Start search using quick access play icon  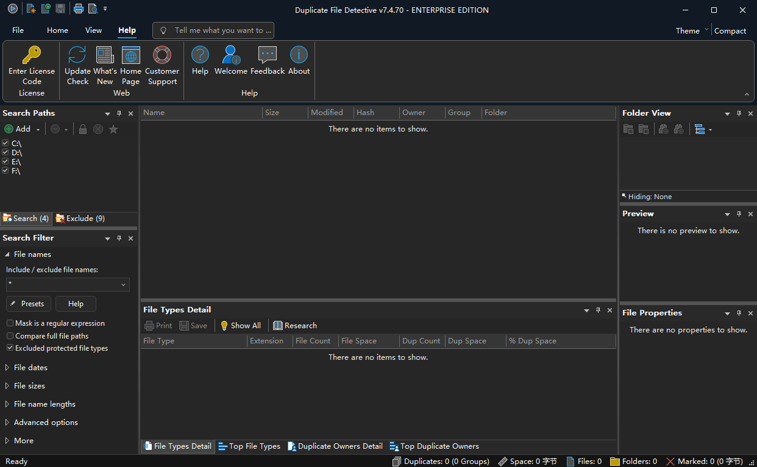tap(13, 9)
